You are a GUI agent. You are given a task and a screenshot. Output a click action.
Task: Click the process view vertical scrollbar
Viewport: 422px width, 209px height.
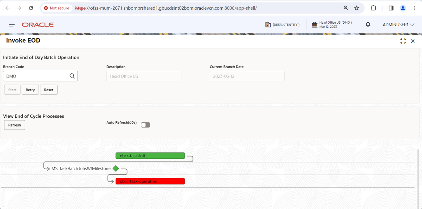(418, 179)
